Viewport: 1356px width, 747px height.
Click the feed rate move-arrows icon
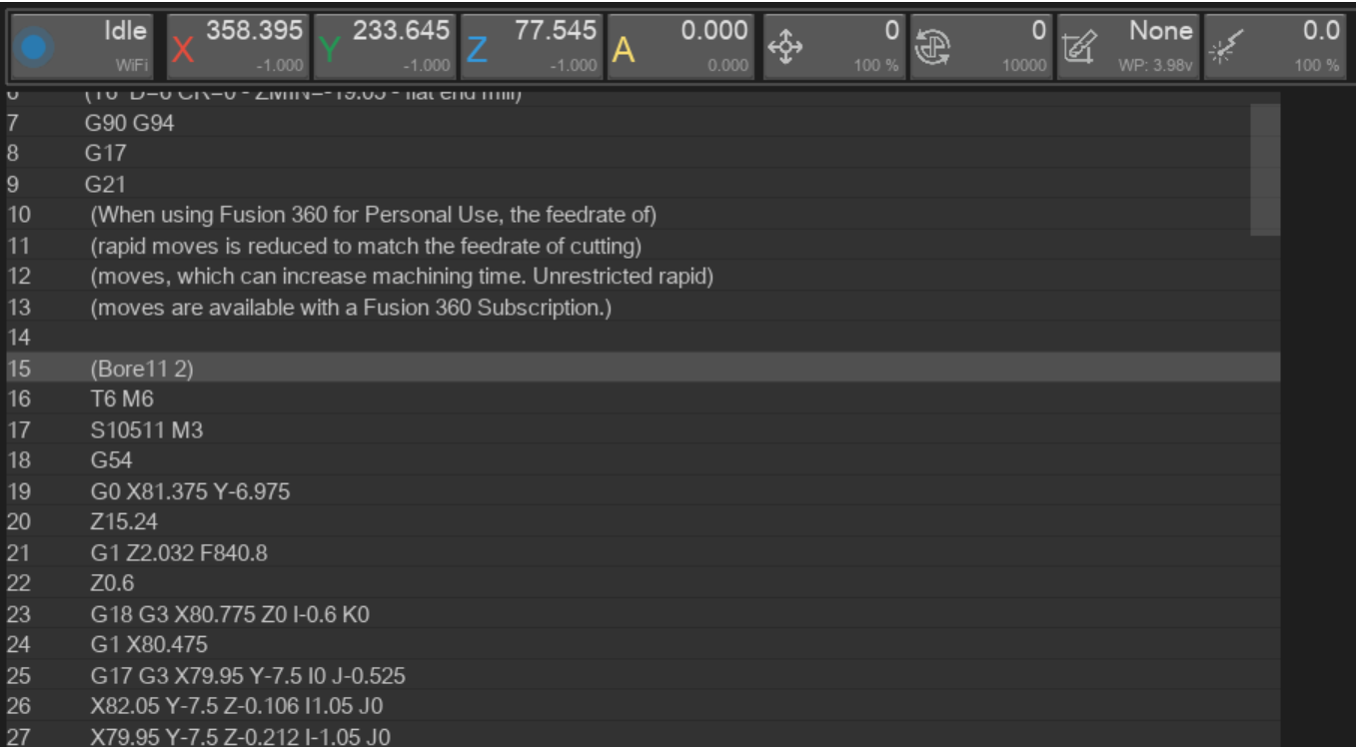tap(784, 47)
